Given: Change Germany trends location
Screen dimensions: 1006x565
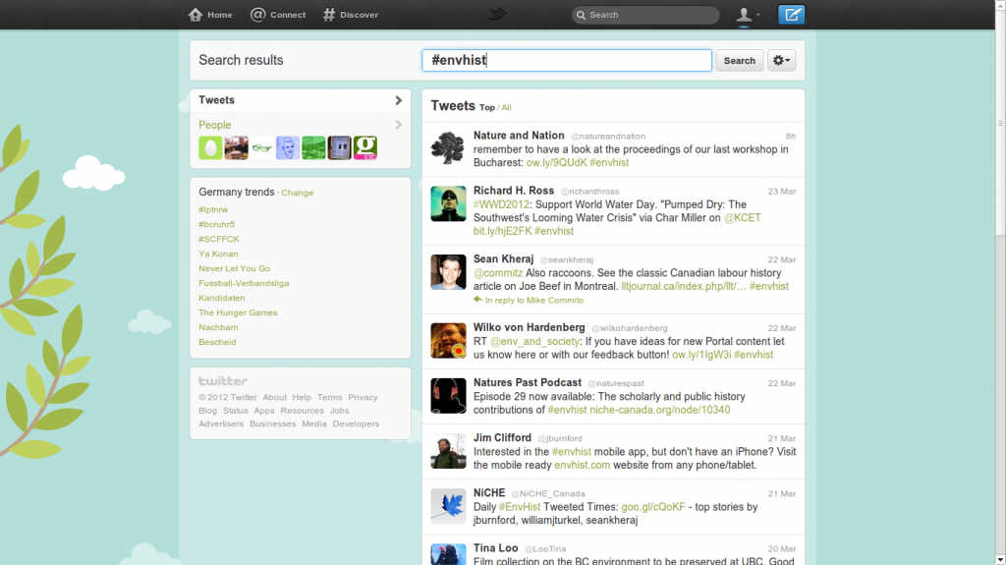Looking at the screenshot, I should [297, 193].
